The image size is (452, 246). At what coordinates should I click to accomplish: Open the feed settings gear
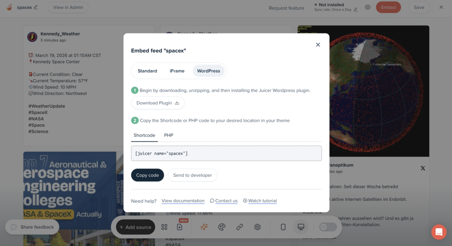(257, 227)
